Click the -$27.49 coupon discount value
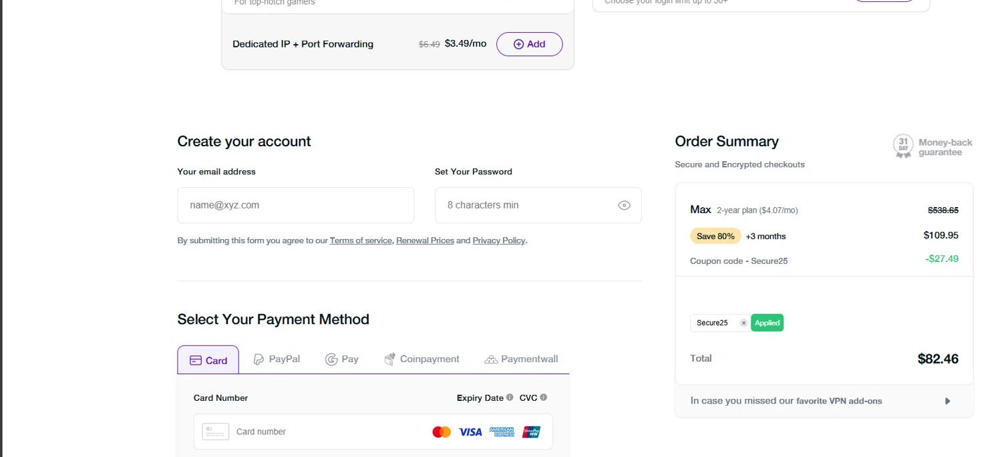1002x457 pixels. (x=942, y=259)
